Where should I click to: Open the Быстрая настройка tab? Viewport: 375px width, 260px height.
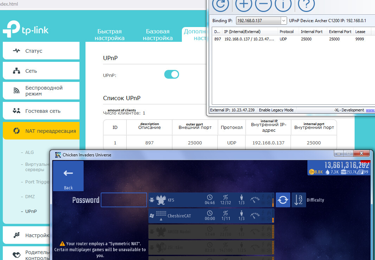click(x=109, y=34)
